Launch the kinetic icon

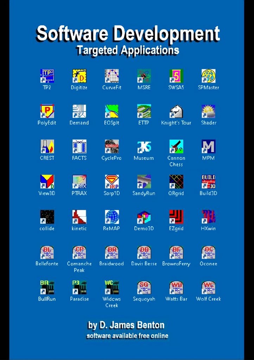coord(79,217)
